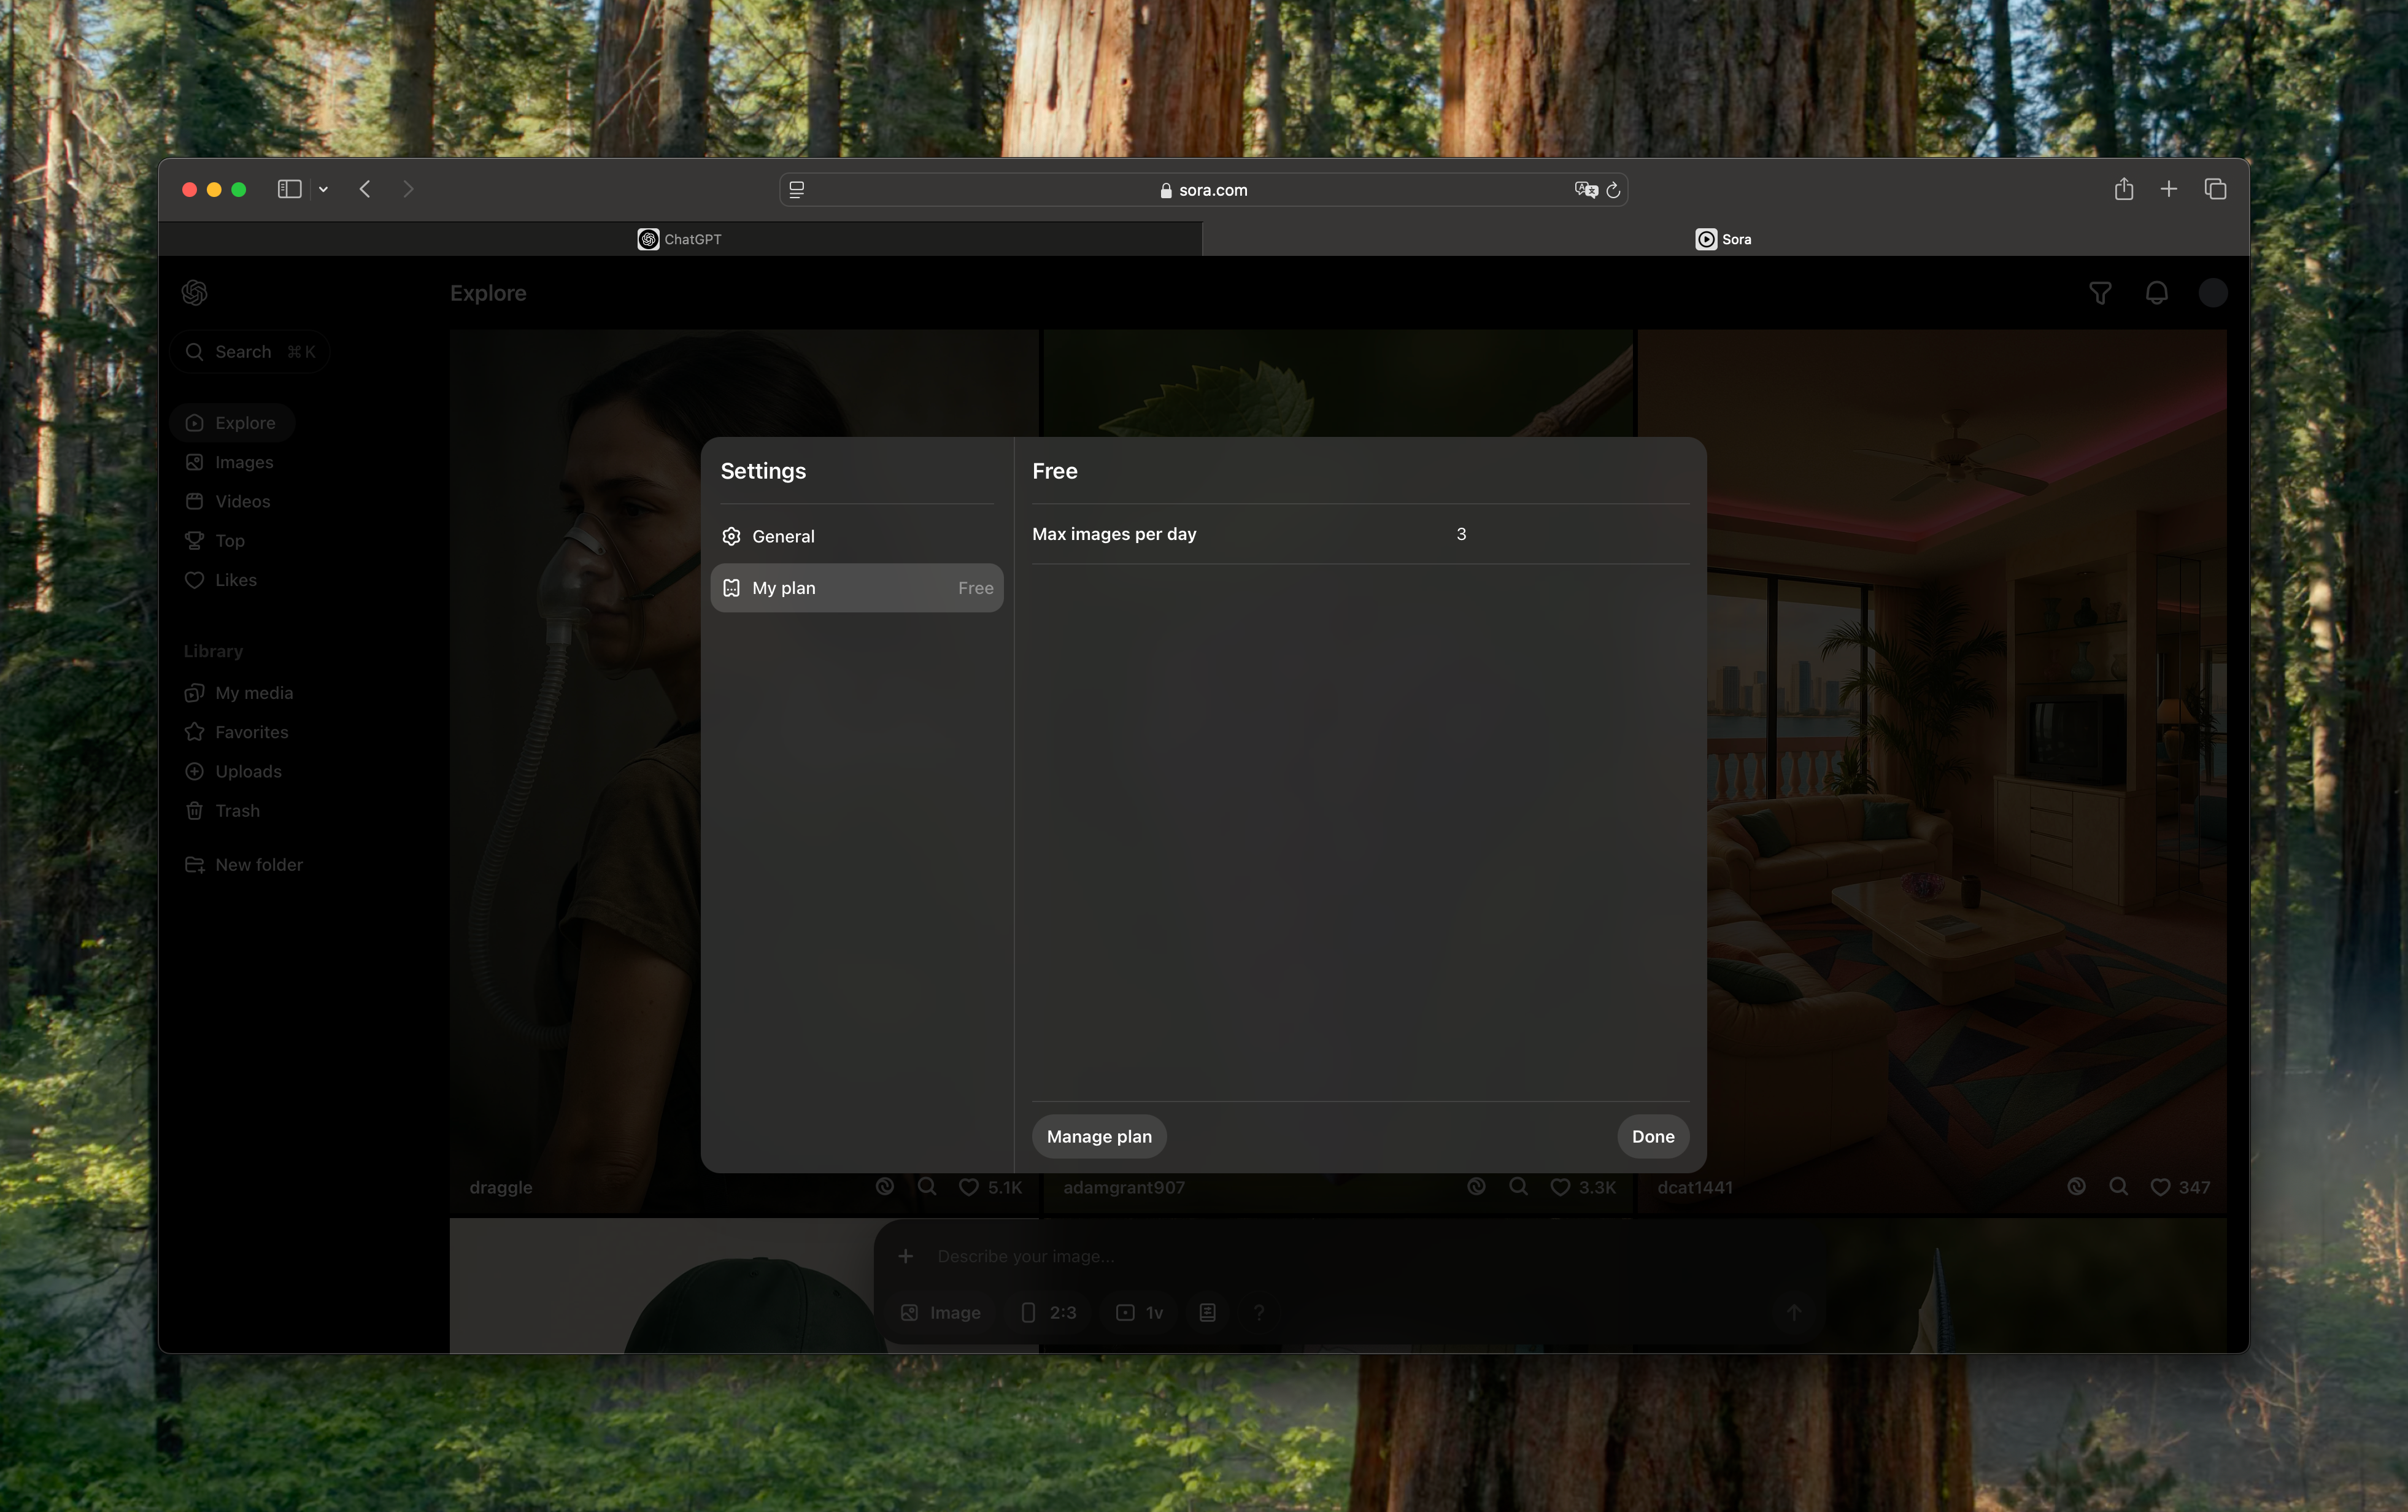The width and height of the screenshot is (2408, 1512).
Task: Open the Image type dropdown in prompt bar
Action: pos(941,1313)
